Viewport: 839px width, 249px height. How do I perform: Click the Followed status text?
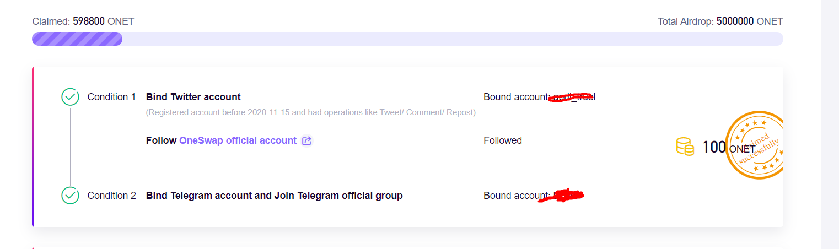click(503, 140)
